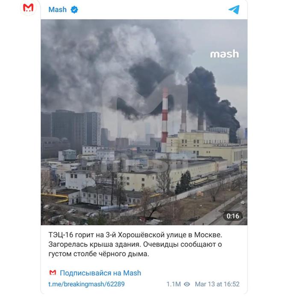282x298 pixels.
Task: Open the Подписывайся на Mash link
Action: pyautogui.click(x=100, y=273)
